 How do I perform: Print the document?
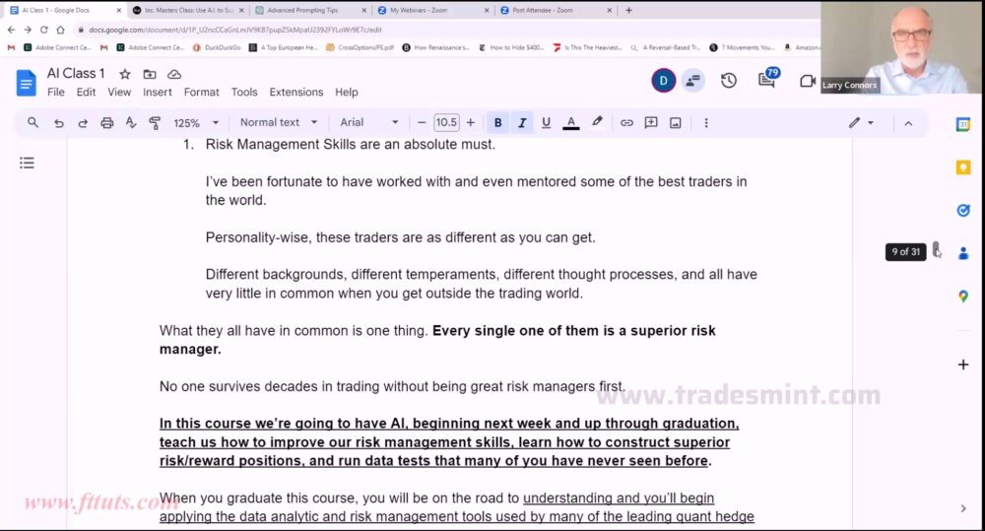[x=106, y=123]
